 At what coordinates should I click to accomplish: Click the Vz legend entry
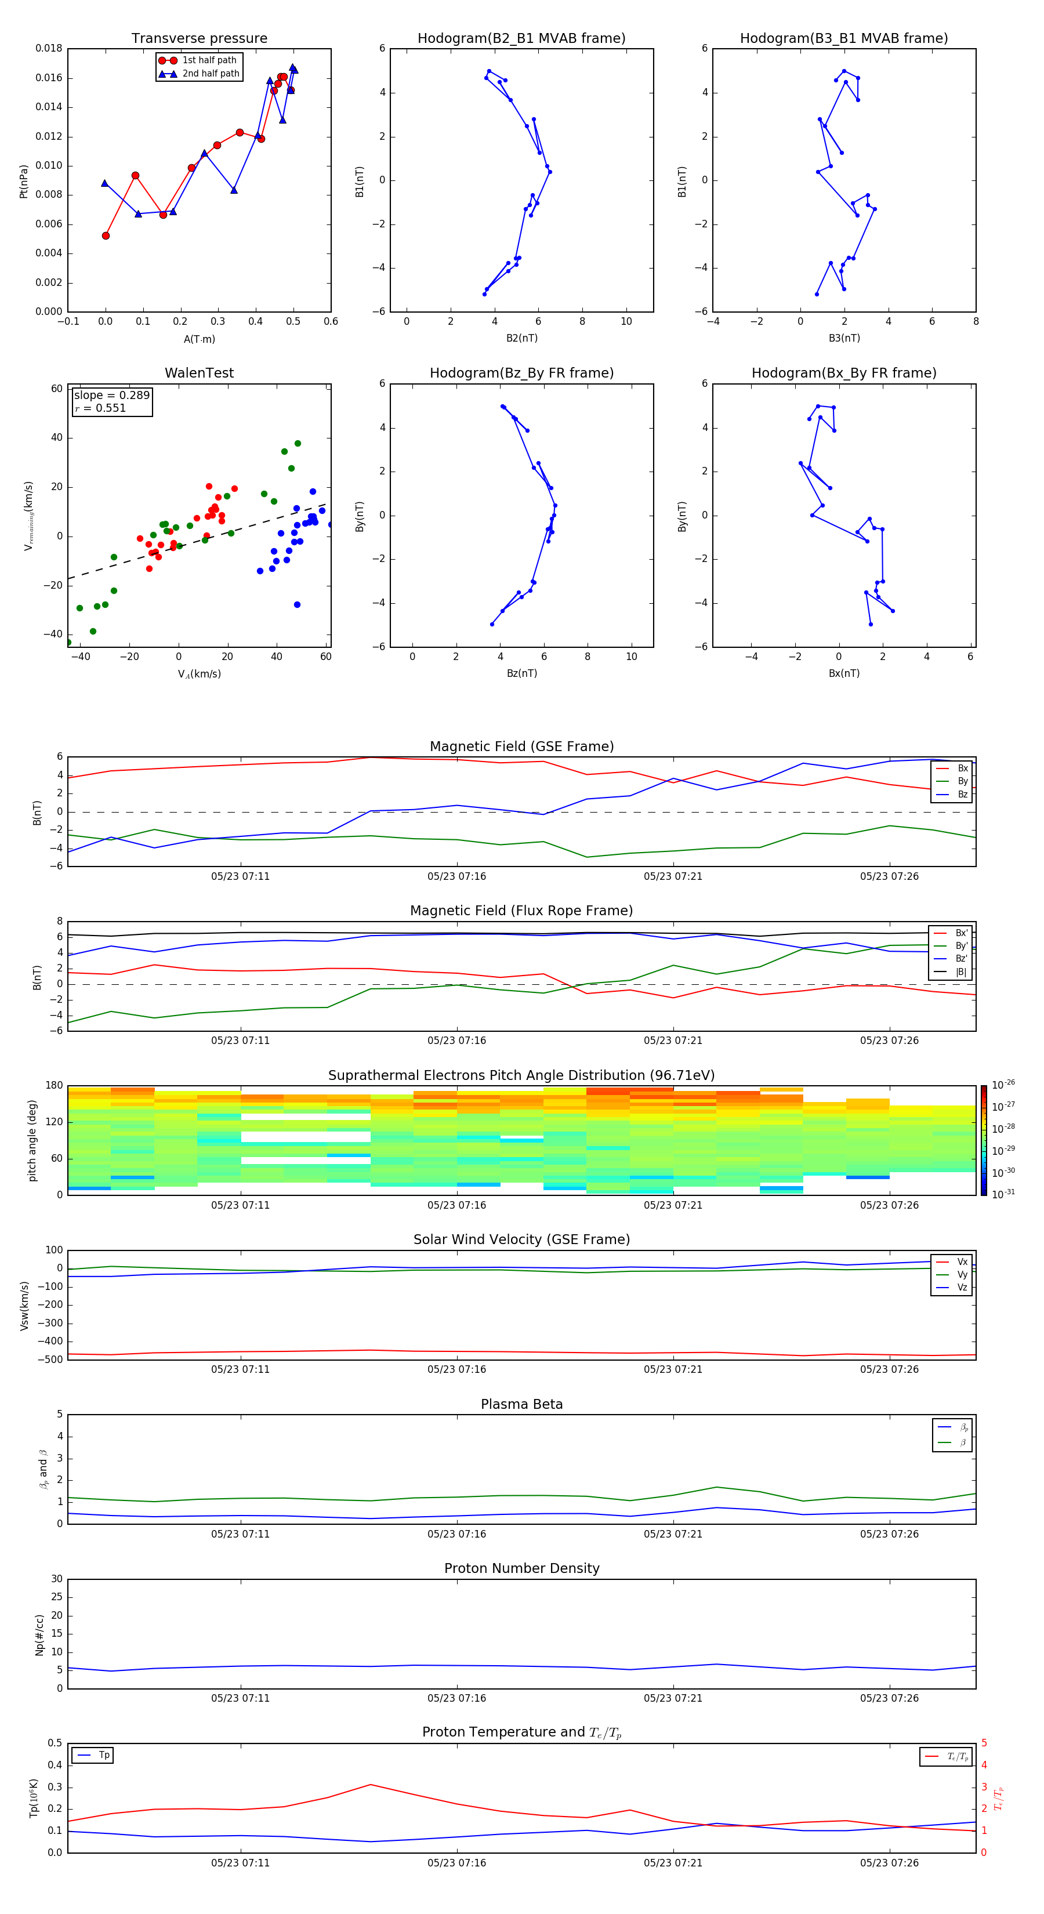point(952,1288)
